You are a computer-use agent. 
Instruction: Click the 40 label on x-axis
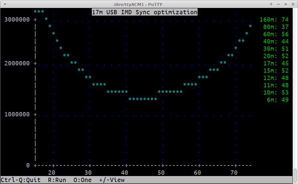click(x=124, y=173)
